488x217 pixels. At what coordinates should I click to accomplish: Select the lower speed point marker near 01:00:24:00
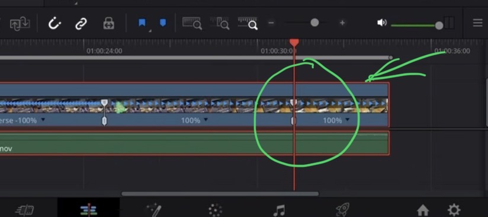(x=105, y=121)
